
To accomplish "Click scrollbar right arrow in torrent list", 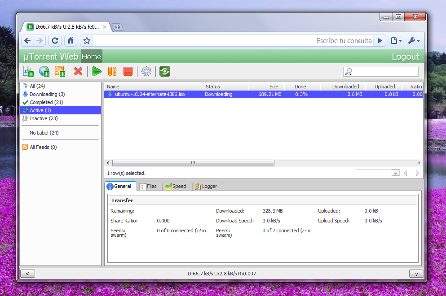I will 419,163.
